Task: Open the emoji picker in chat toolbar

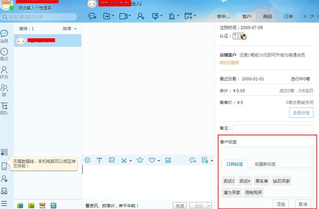Action: click(x=87, y=160)
